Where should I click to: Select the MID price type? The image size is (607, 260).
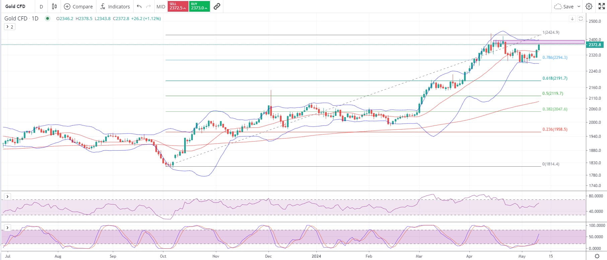[161, 6]
